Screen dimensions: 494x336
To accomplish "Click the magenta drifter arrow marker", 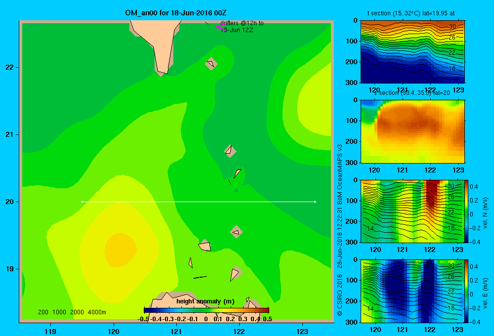I will (220, 27).
